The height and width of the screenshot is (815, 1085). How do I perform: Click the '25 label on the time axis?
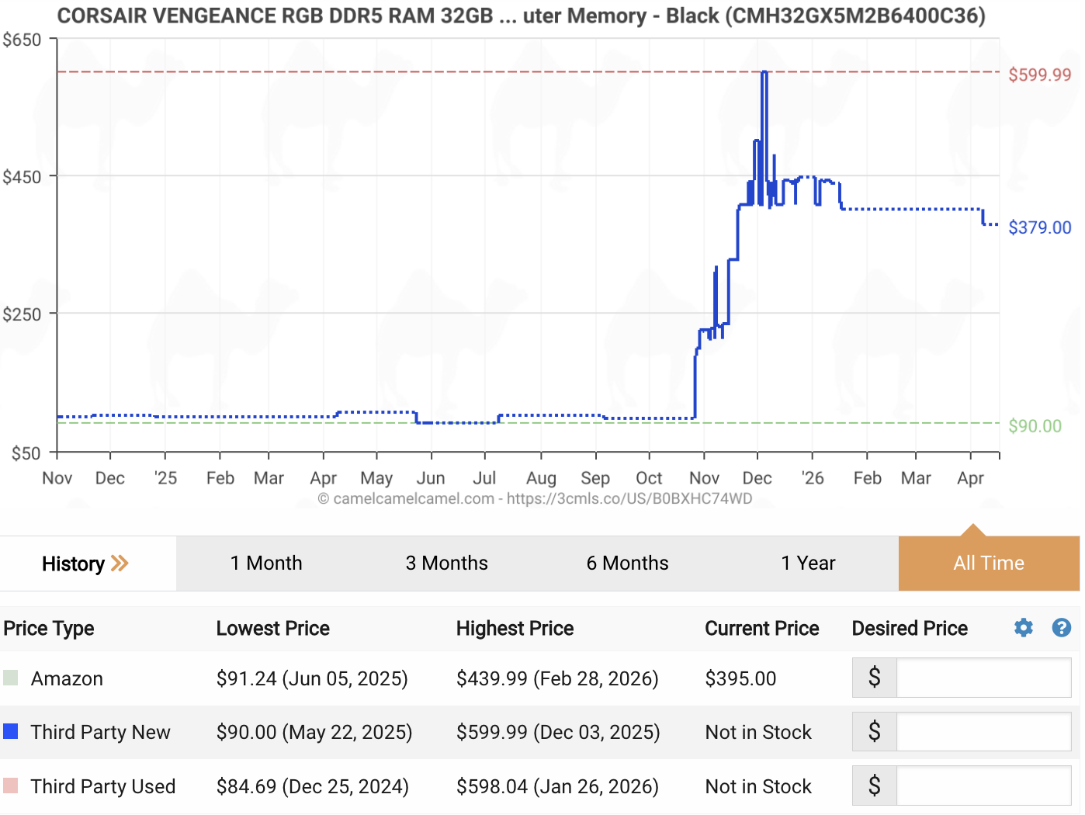[165, 477]
